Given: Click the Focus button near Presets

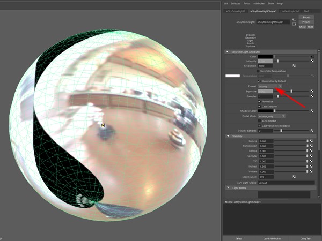Looking at the screenshot, I should pos(306,18).
